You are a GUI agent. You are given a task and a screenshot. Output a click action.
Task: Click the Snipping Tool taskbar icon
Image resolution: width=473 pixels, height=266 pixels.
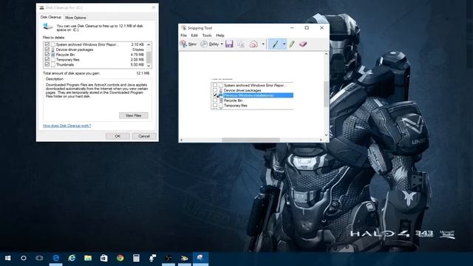[x=200, y=258]
